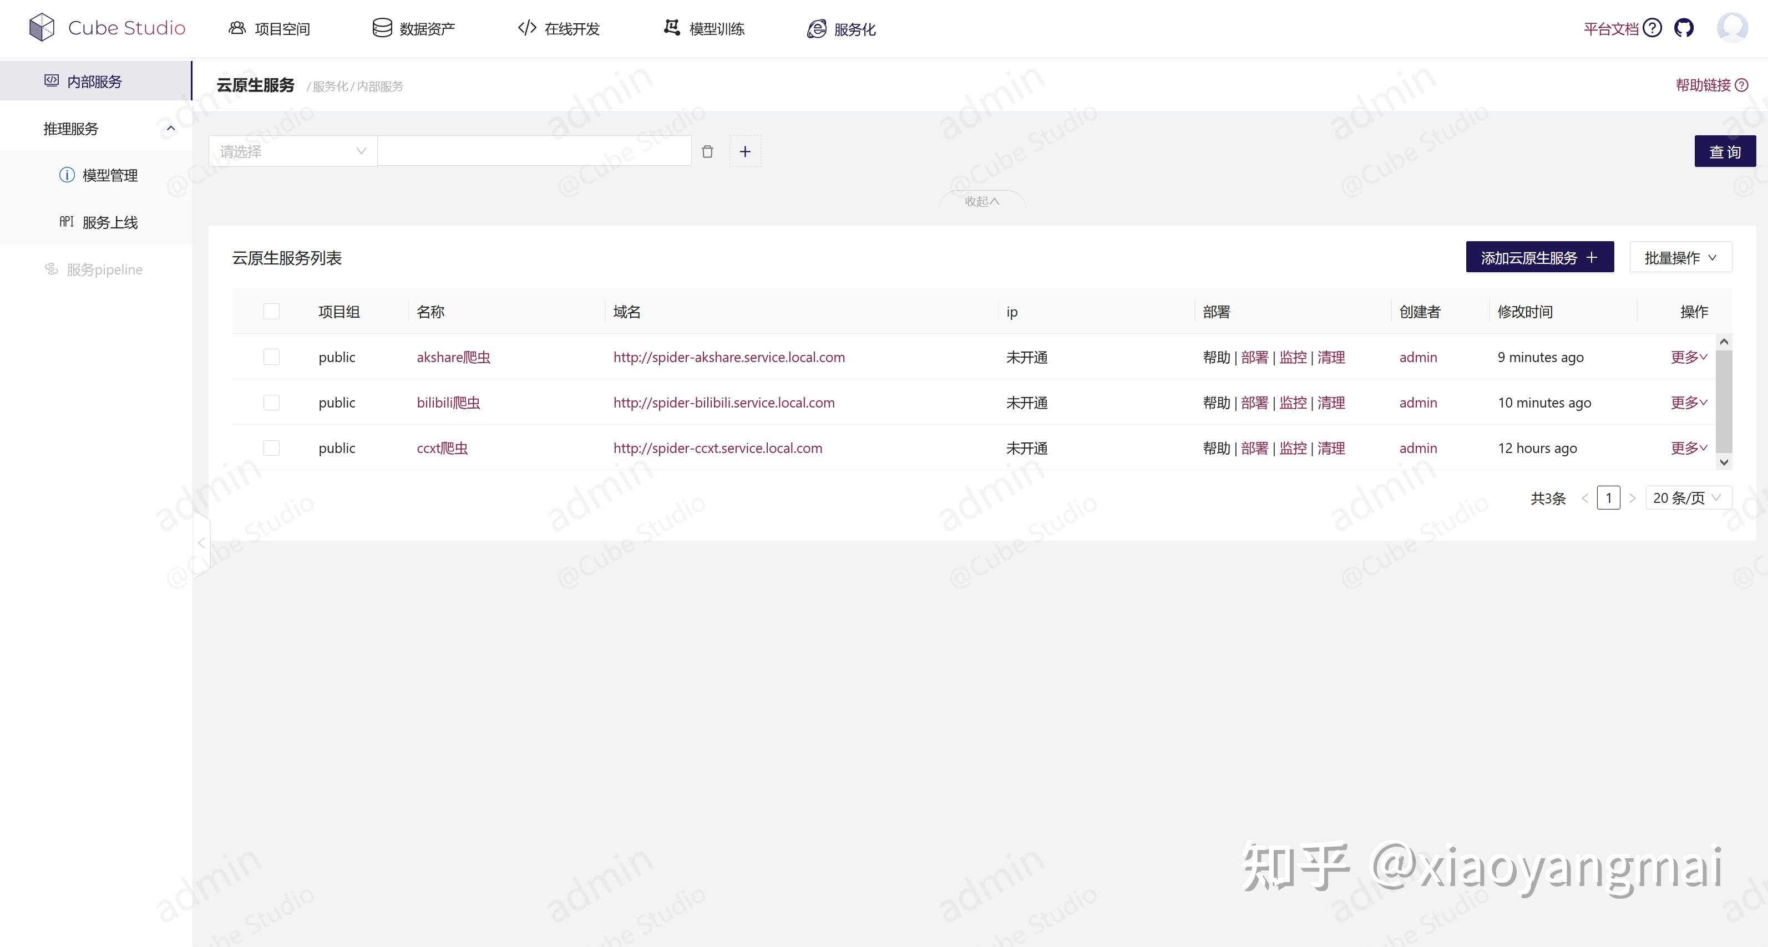The image size is (1768, 947).
Task: Select 服务上线 in the sidebar
Action: point(110,222)
